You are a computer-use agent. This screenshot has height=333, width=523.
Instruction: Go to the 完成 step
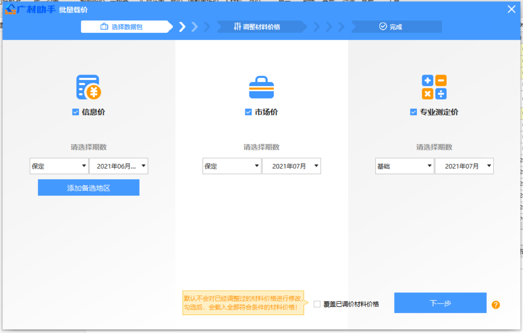396,27
